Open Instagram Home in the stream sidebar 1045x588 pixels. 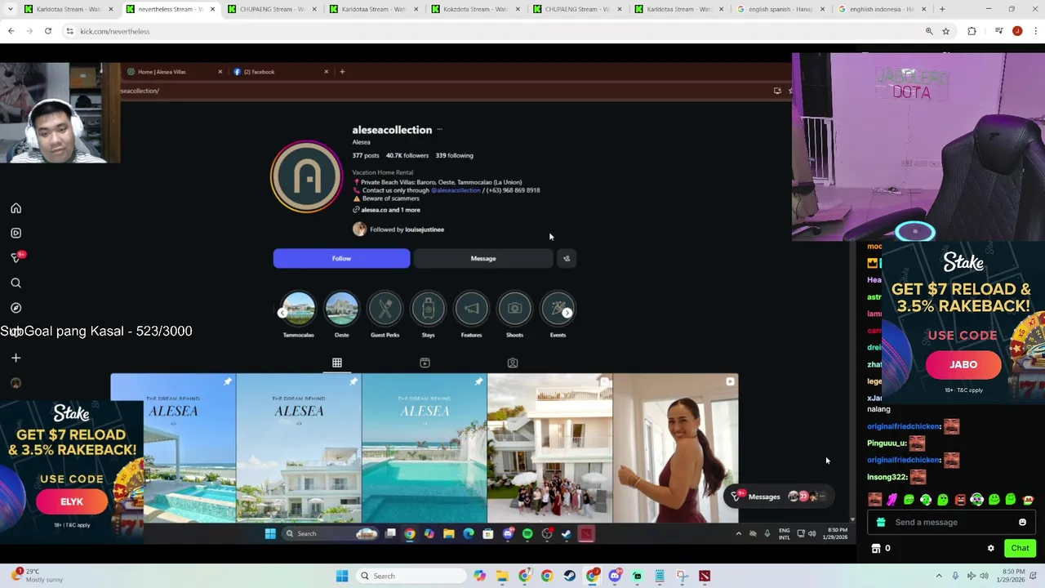coord(16,208)
